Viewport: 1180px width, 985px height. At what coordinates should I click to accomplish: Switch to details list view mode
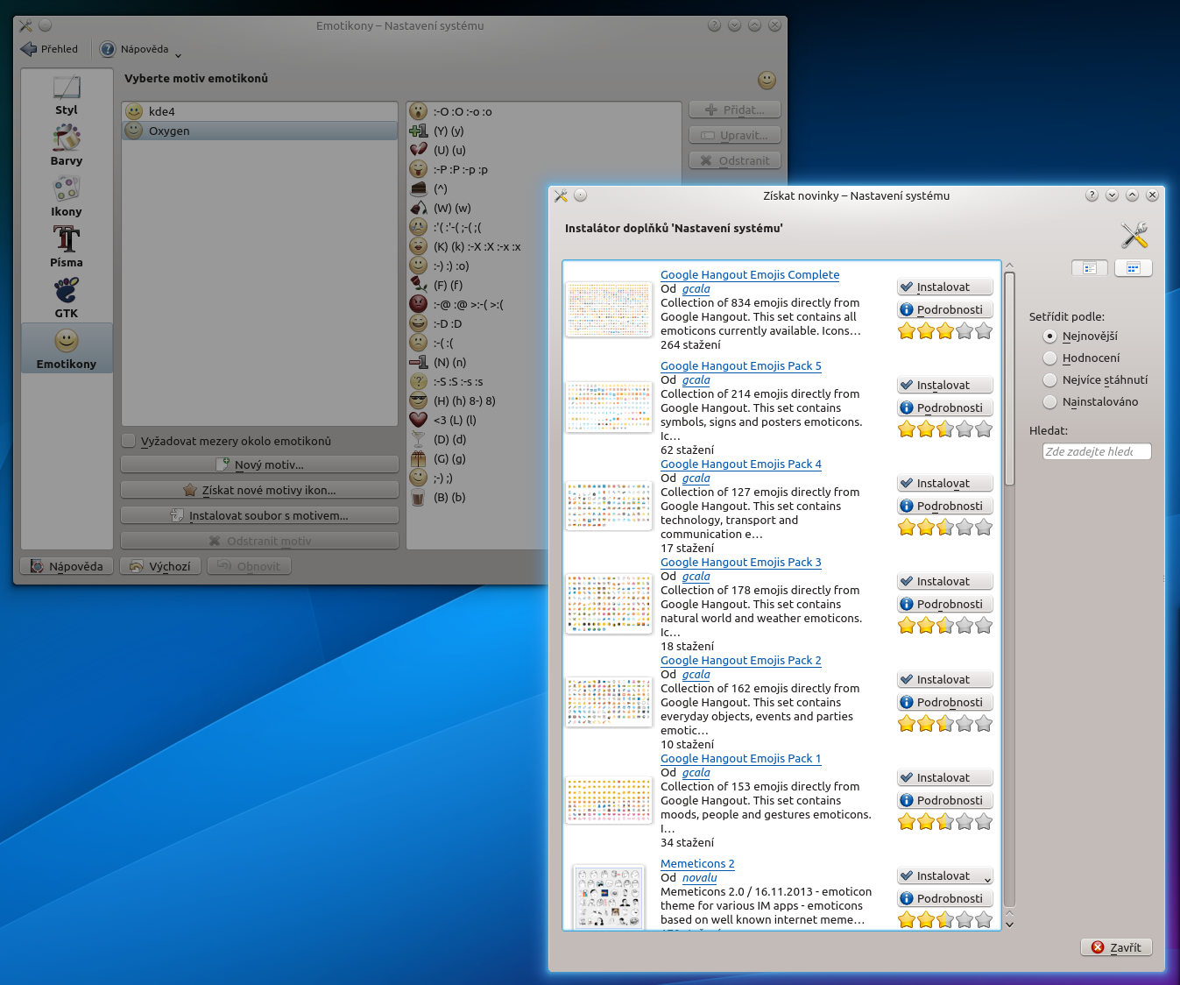pos(1090,268)
